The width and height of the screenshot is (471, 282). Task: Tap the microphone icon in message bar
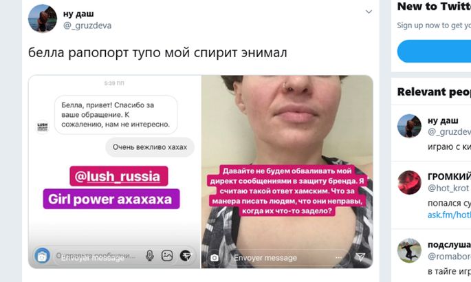point(150,256)
